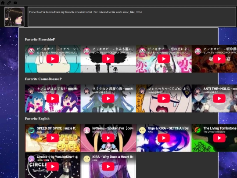Play the PinocchioP 恋の恋 video
Viewport: 237px width, 178px height.
click(x=164, y=59)
